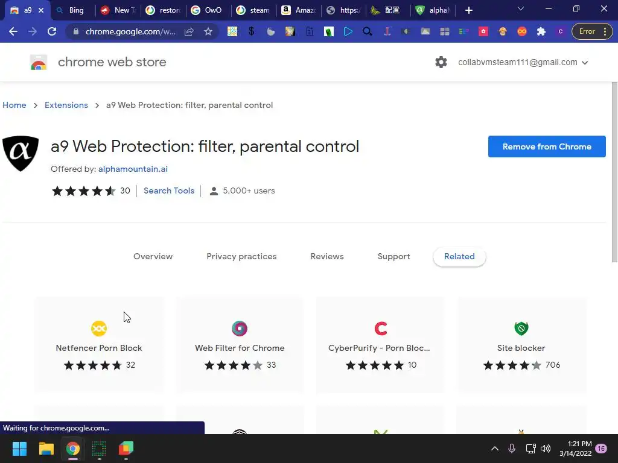This screenshot has width=618, height=463.
Task: Click the browser back arrow
Action: coord(13,31)
